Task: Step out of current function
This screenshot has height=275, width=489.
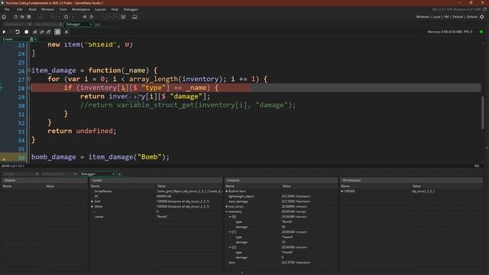Action: tap(49, 32)
